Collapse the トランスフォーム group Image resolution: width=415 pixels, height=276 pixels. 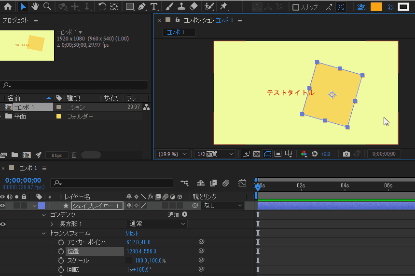coord(43,234)
